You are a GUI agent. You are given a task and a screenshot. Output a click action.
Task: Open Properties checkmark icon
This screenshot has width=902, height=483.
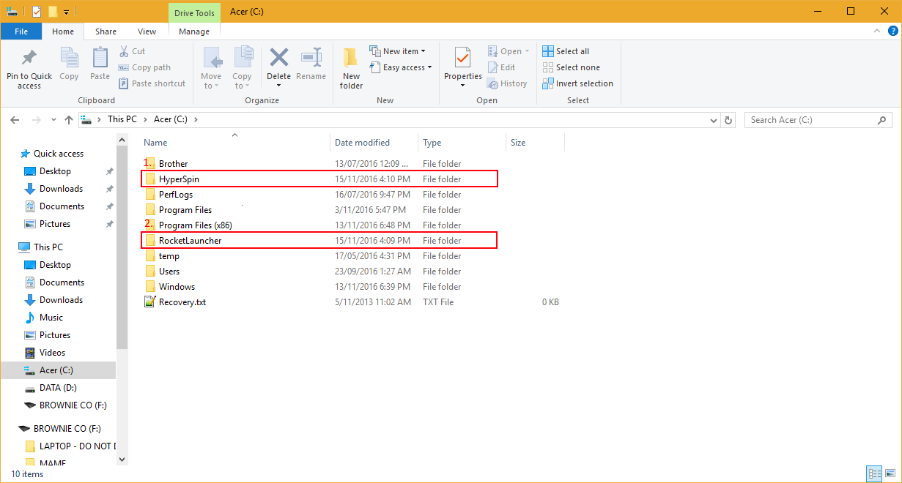click(x=462, y=58)
